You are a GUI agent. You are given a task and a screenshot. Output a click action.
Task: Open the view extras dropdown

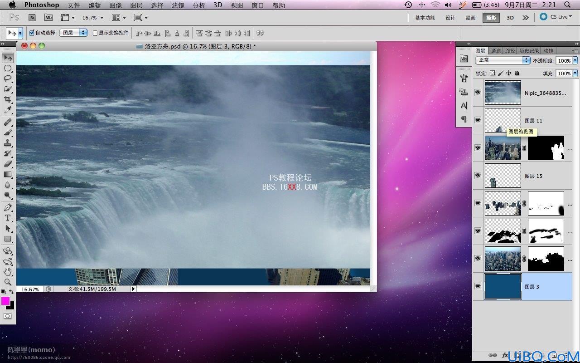coord(68,17)
